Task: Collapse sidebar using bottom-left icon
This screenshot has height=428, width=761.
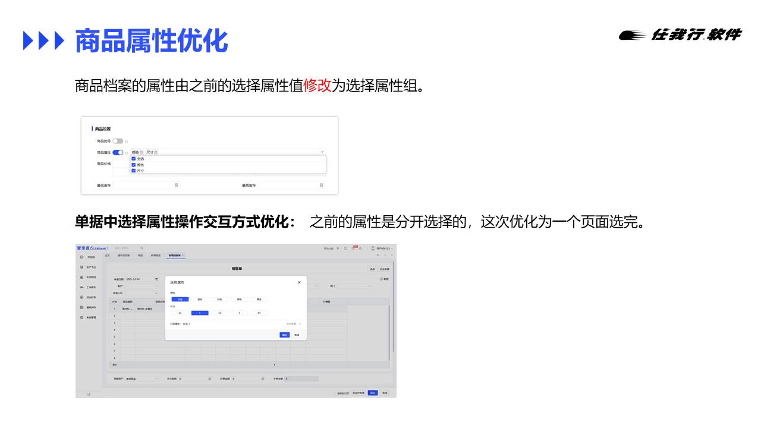Action: click(89, 394)
